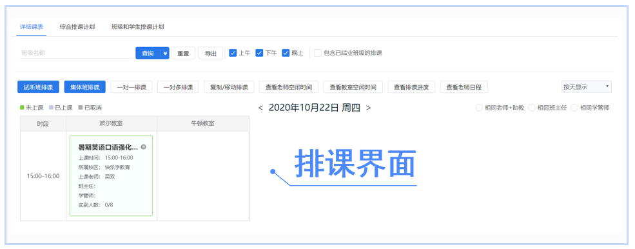Open the 按天显示 display mode dropdown
635x249 pixels.
[586, 87]
